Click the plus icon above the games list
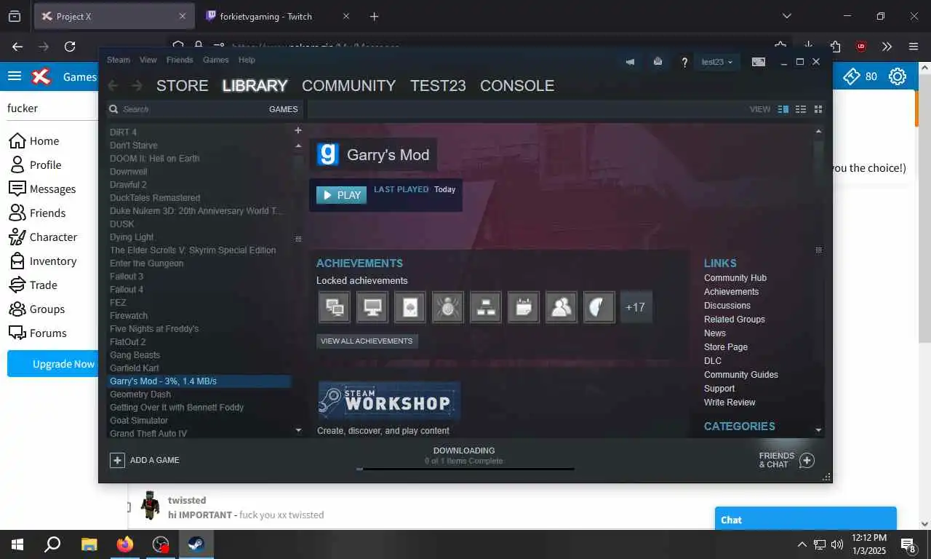Viewport: 931px width, 559px height. tap(297, 130)
